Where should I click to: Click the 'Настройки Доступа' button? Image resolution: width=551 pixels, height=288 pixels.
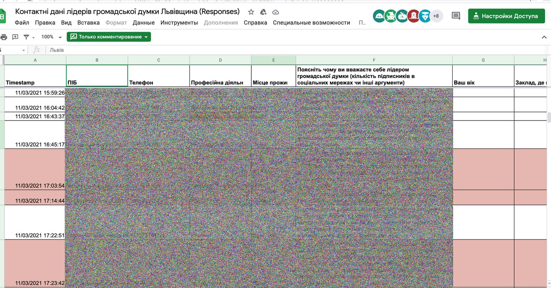pos(506,16)
